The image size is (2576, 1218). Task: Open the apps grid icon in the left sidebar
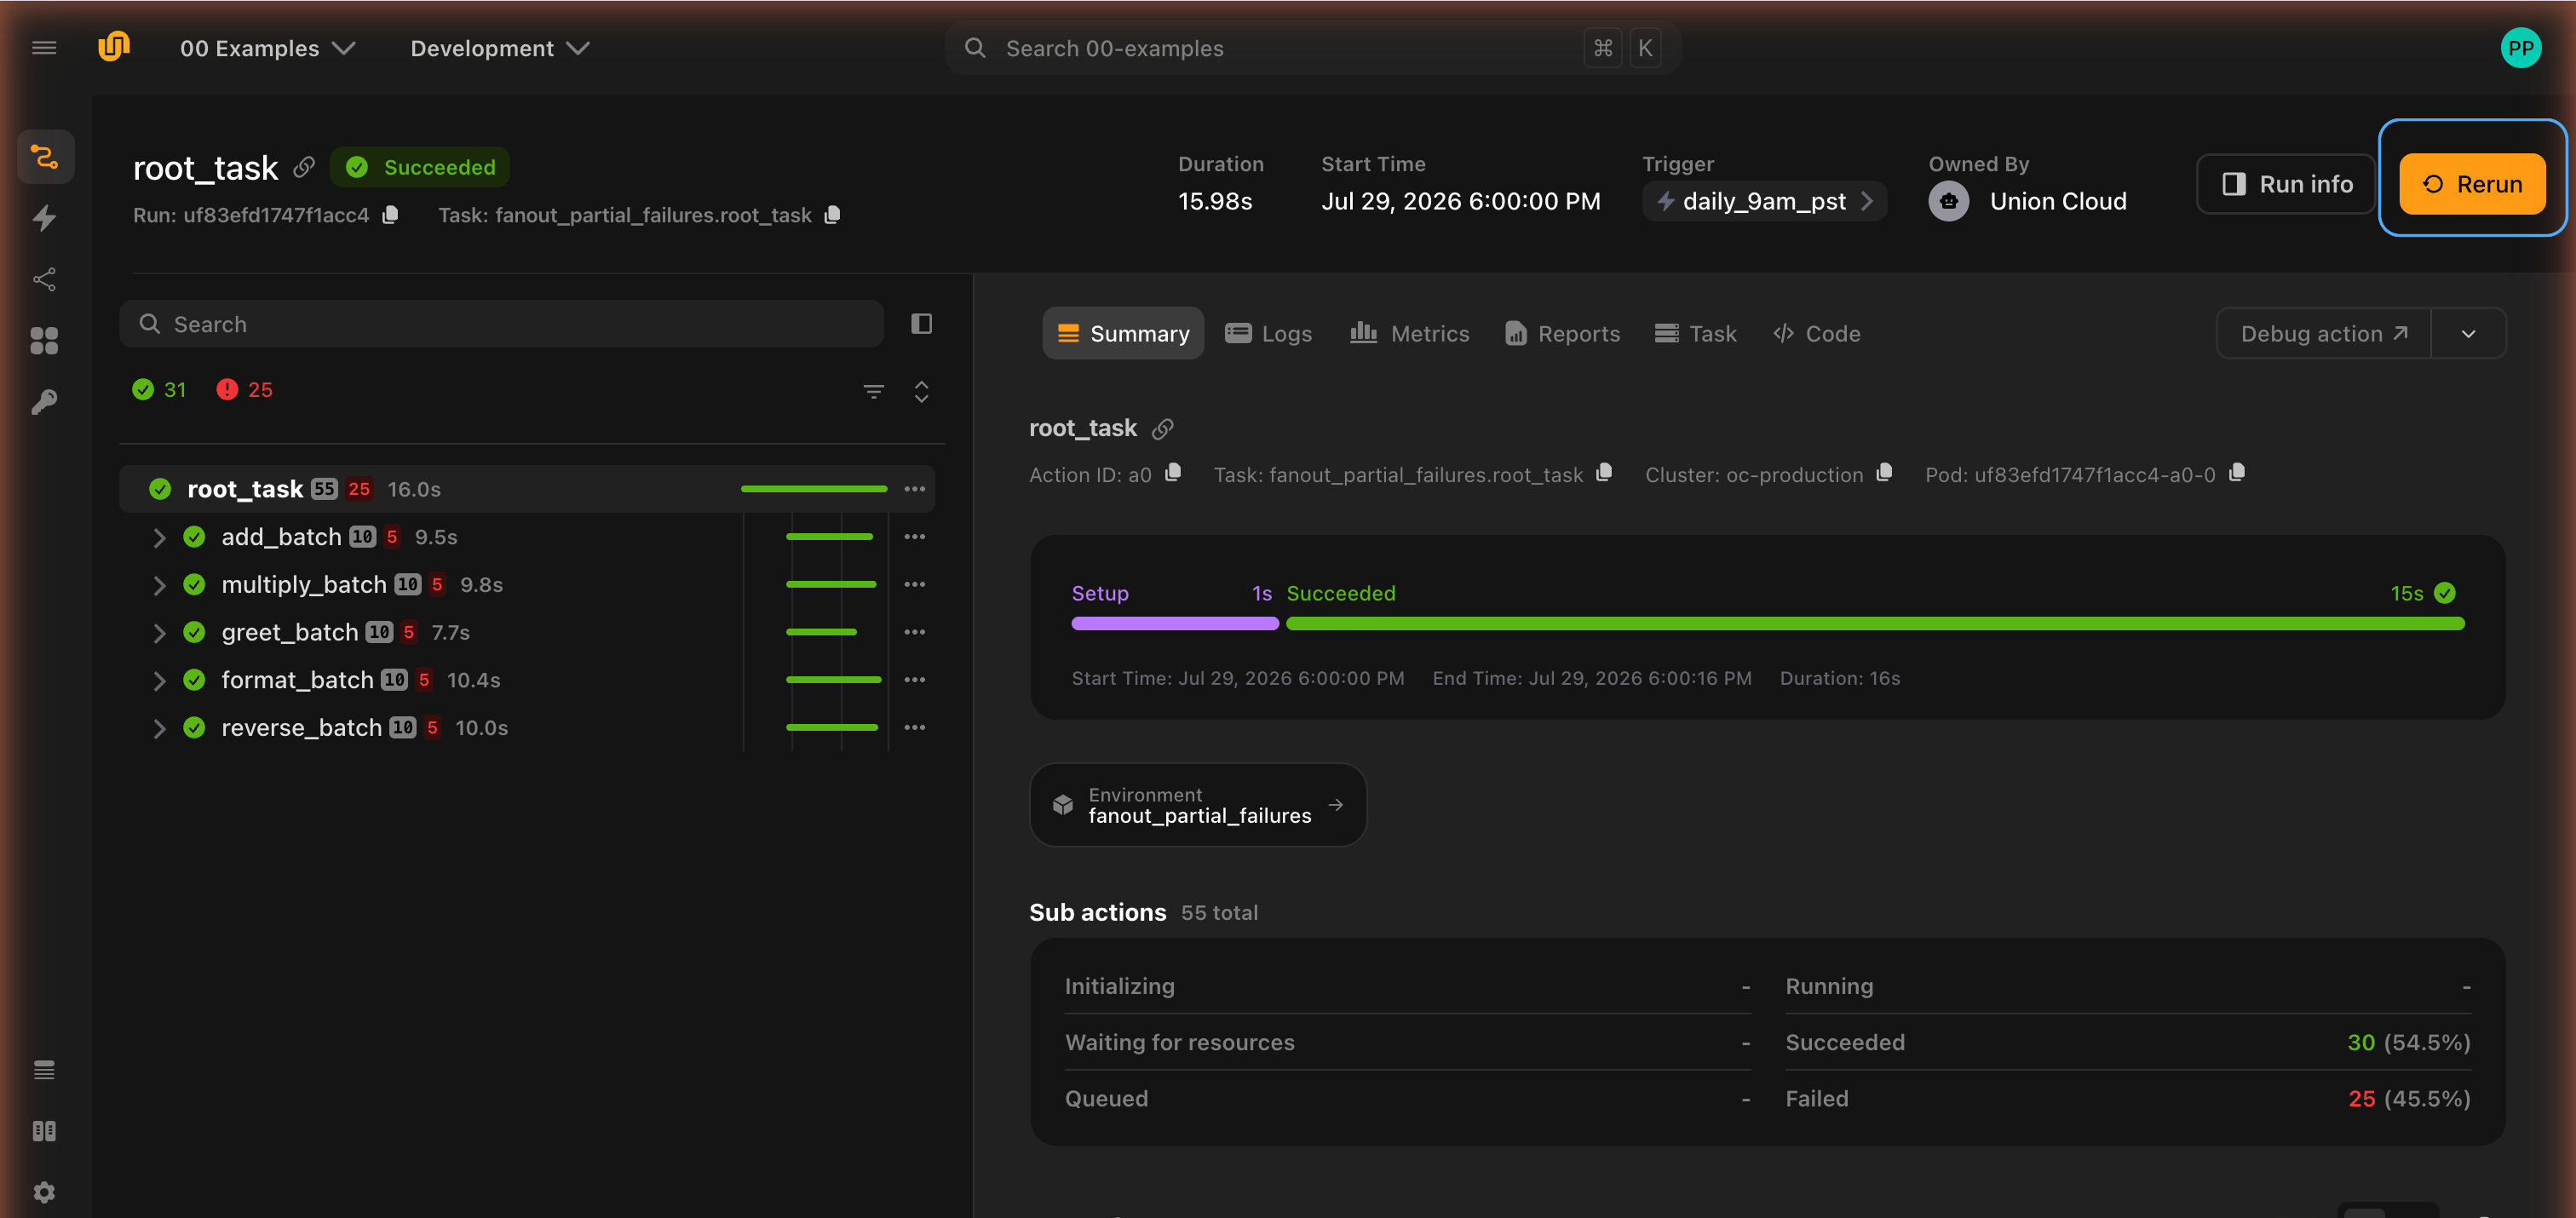(x=44, y=341)
